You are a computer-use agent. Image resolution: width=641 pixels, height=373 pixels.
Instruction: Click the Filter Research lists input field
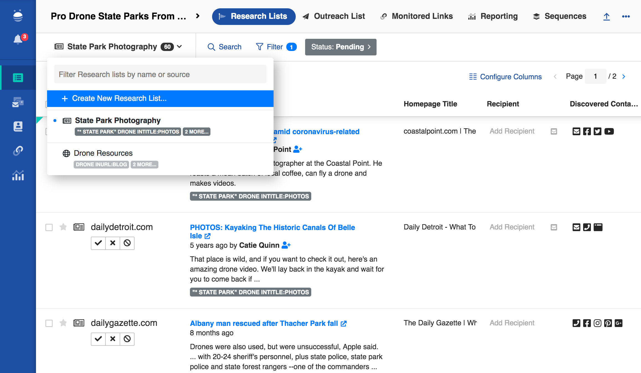(x=160, y=74)
